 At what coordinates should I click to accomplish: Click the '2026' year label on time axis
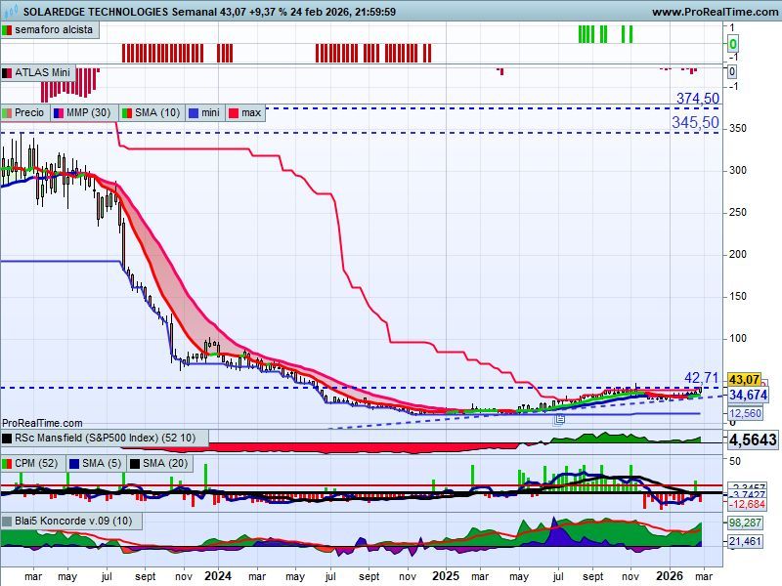click(670, 576)
